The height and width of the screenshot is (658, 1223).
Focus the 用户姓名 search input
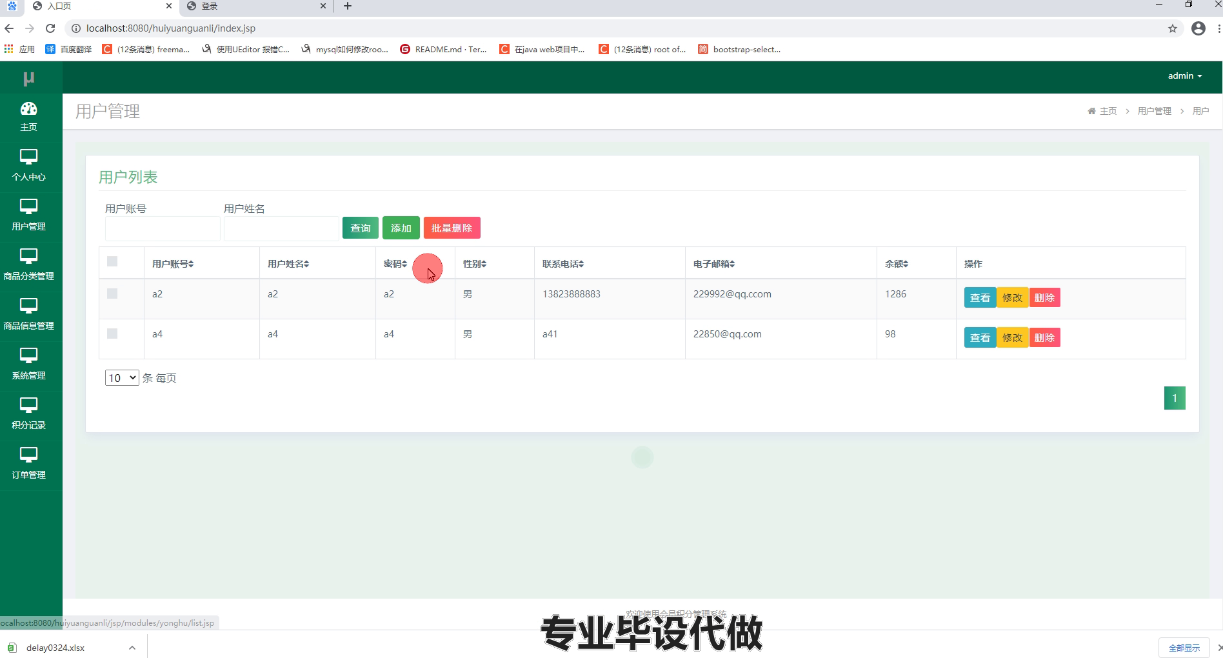(281, 228)
